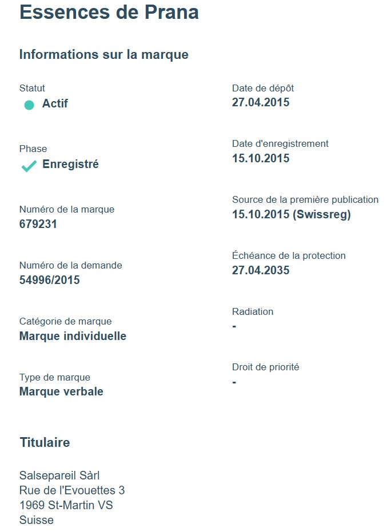Viewport: 391px width, 532px height.
Task: Select protection expiry date 27.04.2035
Action: pyautogui.click(x=261, y=270)
